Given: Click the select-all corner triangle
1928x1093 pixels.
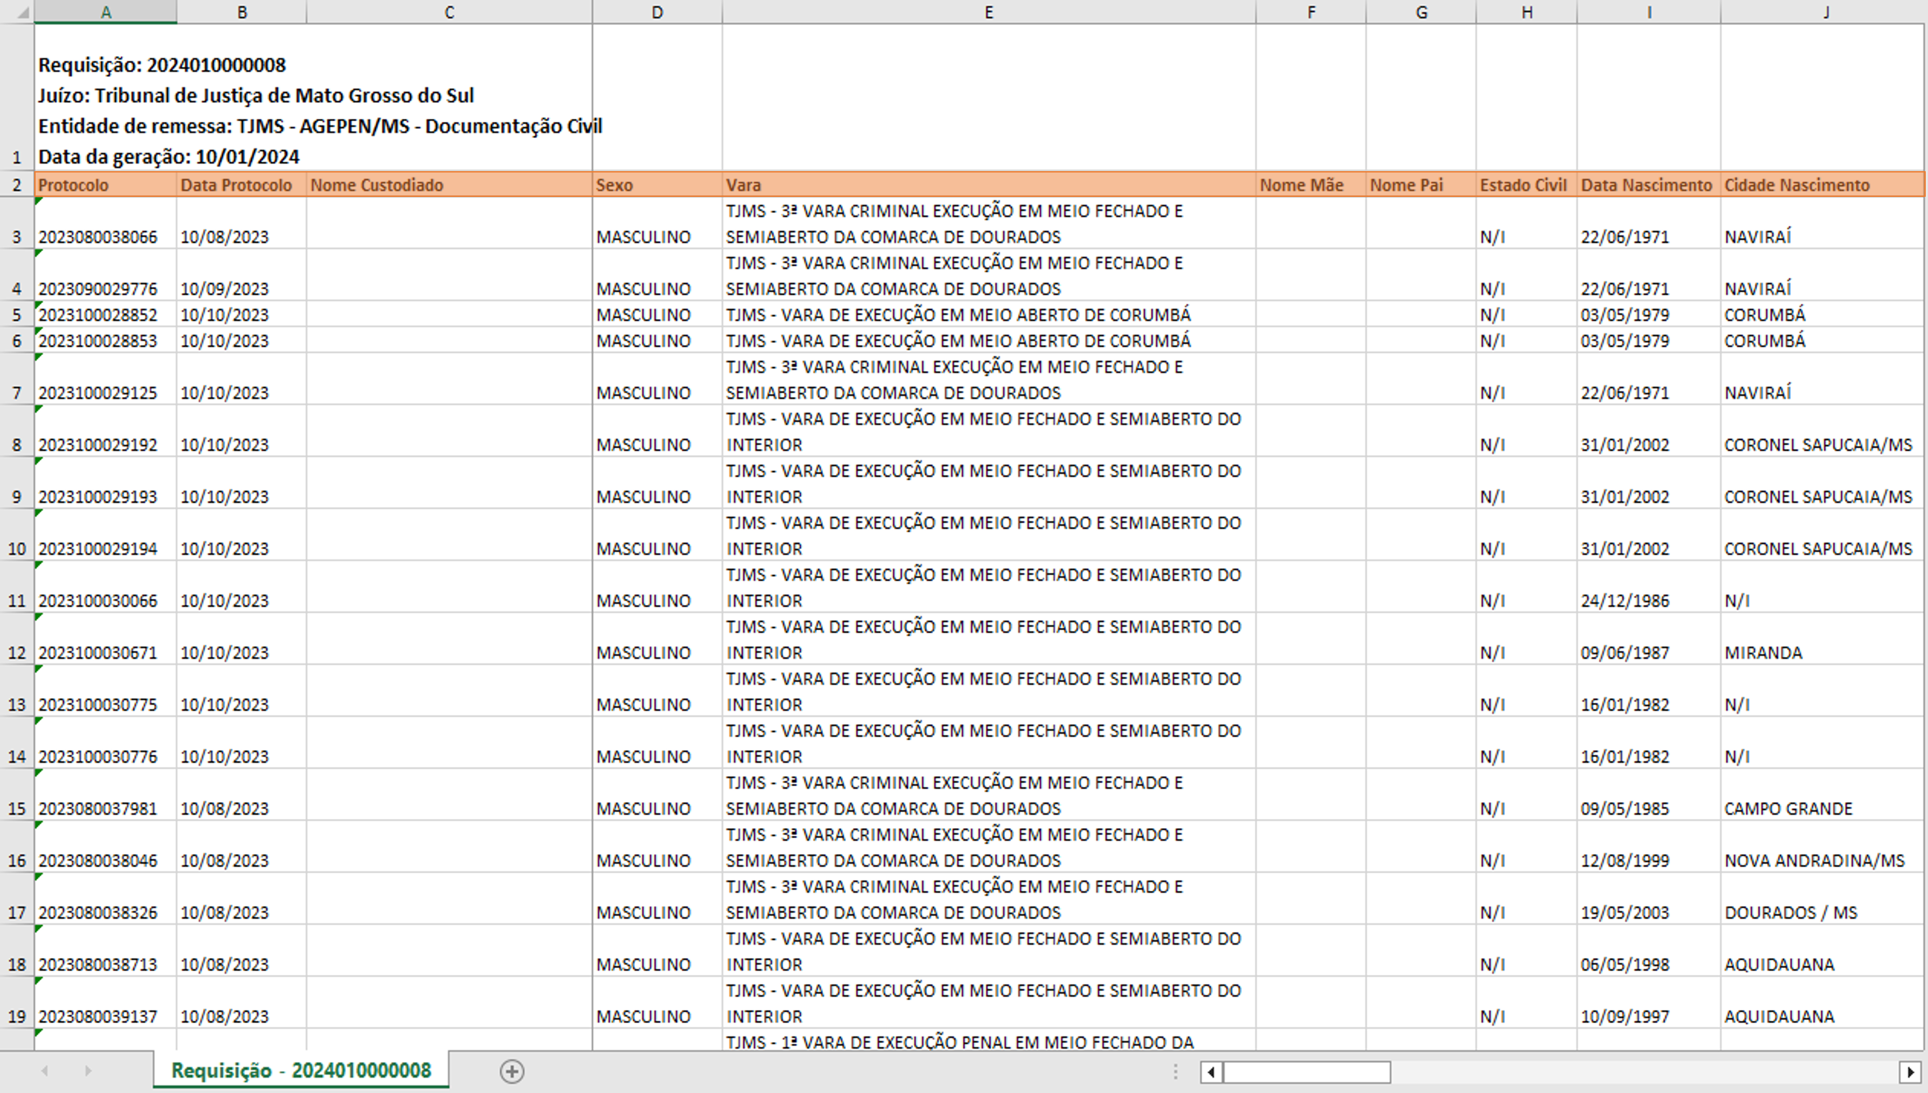Looking at the screenshot, I should 23,13.
